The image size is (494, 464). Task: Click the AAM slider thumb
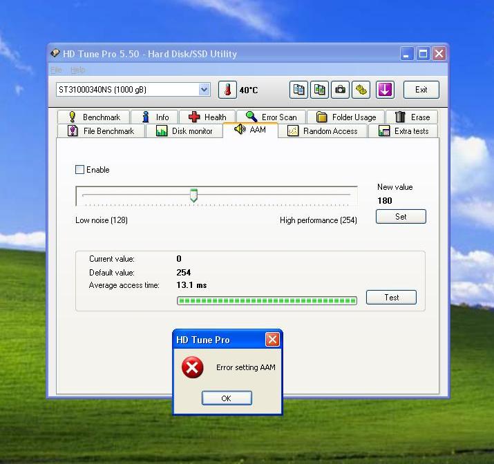(x=193, y=195)
